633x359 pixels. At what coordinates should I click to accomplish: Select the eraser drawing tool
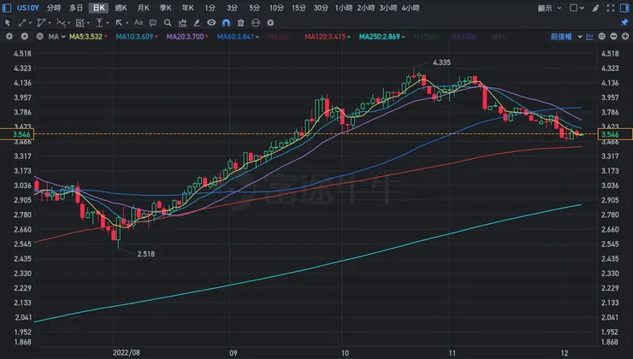[x=197, y=23]
